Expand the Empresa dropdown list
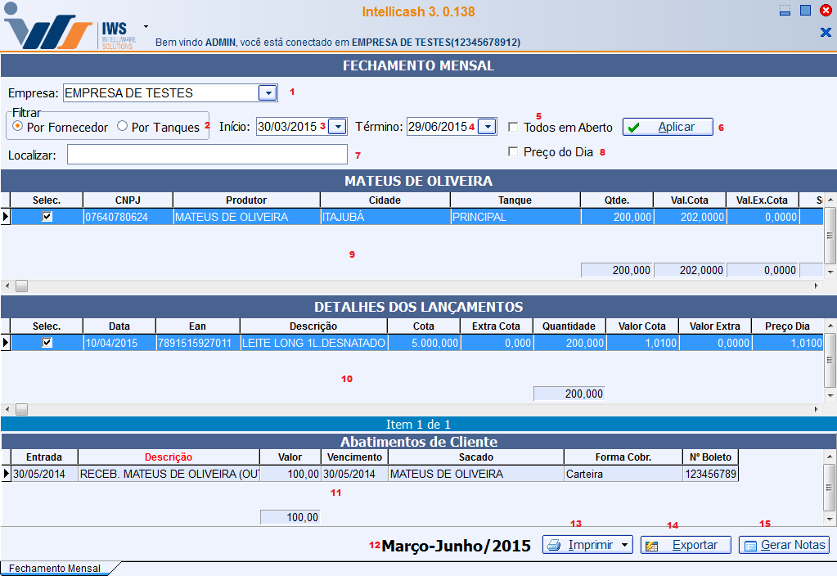This screenshot has width=837, height=576. [x=267, y=93]
